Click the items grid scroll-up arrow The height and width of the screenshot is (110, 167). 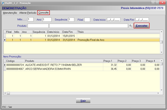click(161, 61)
